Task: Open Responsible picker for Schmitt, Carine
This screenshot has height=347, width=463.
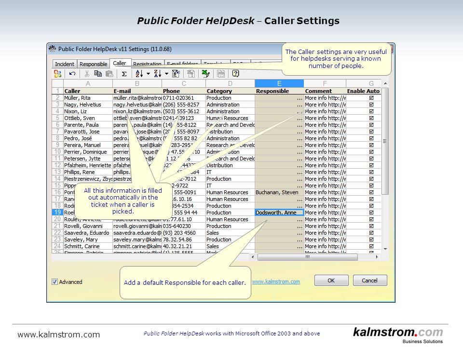Action: [x=300, y=247]
